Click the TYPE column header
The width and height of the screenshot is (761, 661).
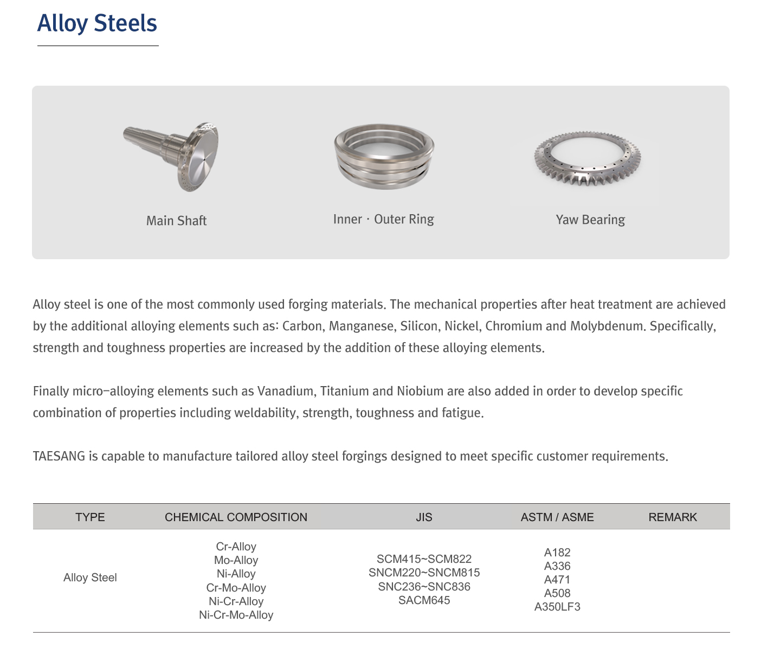click(x=90, y=517)
